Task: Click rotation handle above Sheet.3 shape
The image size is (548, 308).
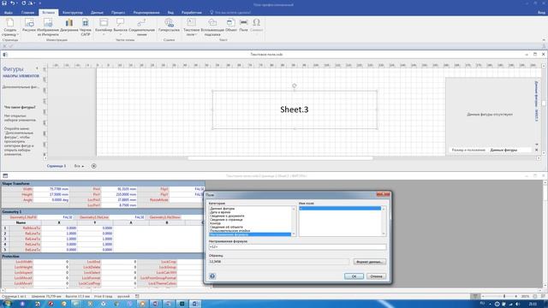Action: [295, 86]
